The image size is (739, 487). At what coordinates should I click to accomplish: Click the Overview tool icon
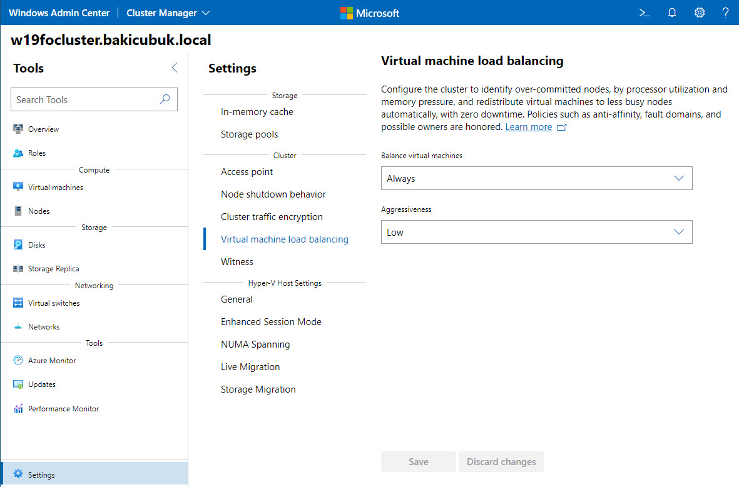pyautogui.click(x=18, y=129)
